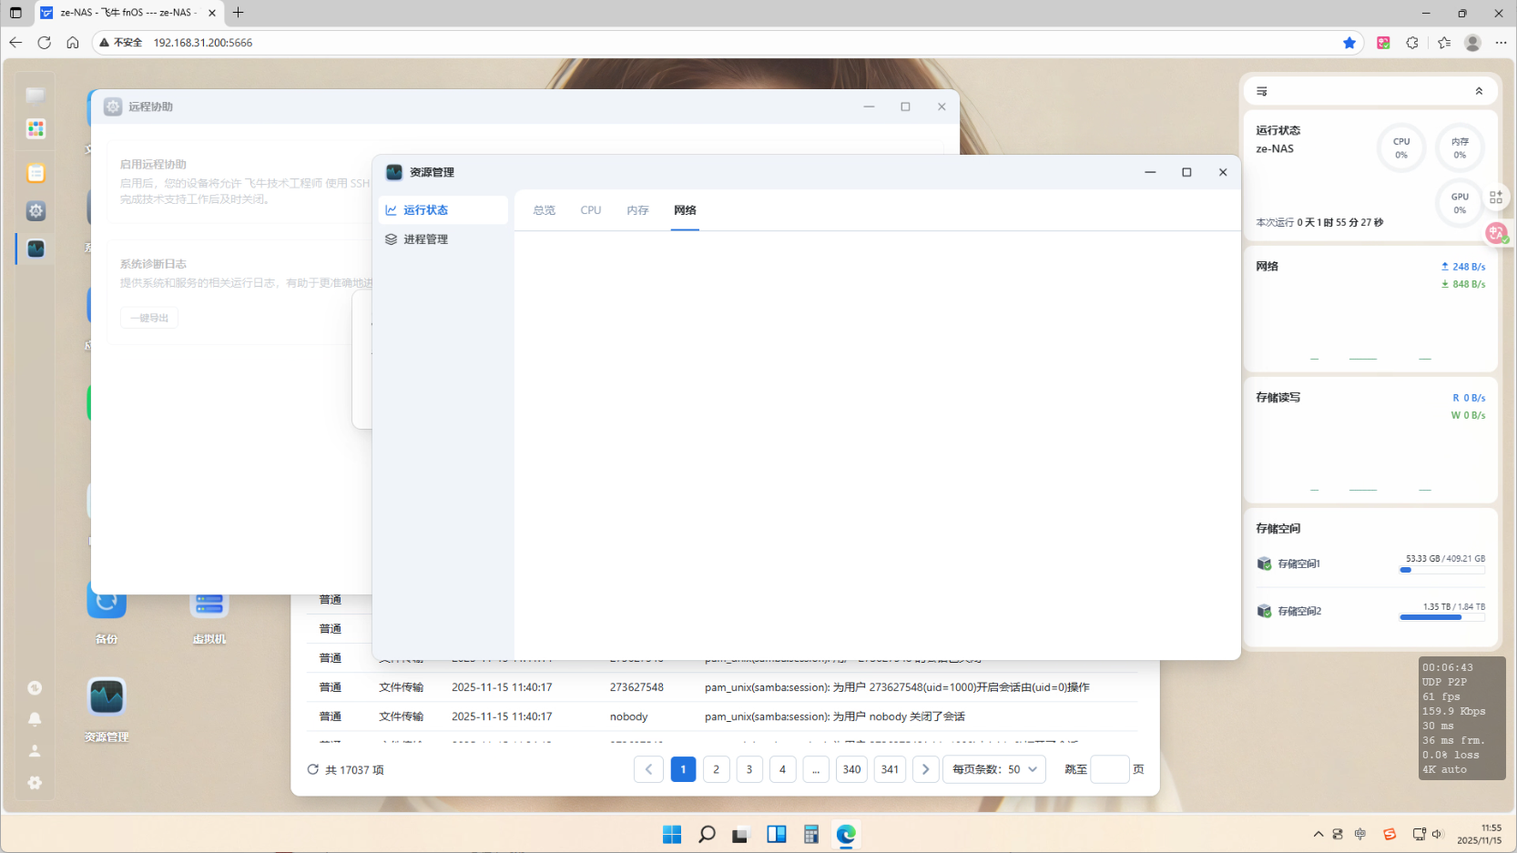Click the 跳至 page number input field
This screenshot has width=1517, height=853.
1109,768
